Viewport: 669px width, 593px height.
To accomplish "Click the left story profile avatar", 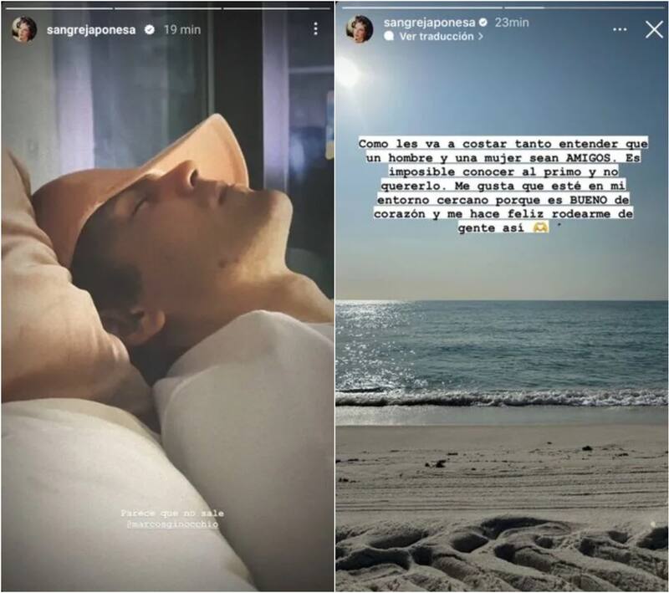I will 24,30.
